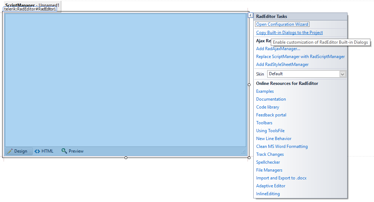Click Add RadStyleSheetManager link
This screenshot has width=374, height=202.
pyautogui.click(x=282, y=64)
